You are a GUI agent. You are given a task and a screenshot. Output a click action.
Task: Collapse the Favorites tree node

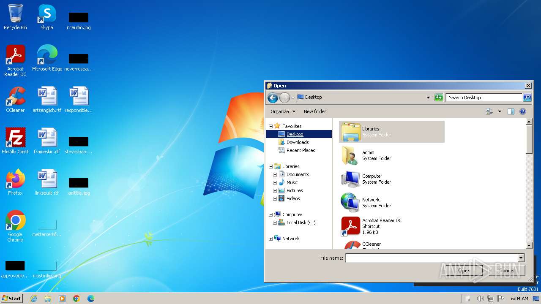pos(270,126)
